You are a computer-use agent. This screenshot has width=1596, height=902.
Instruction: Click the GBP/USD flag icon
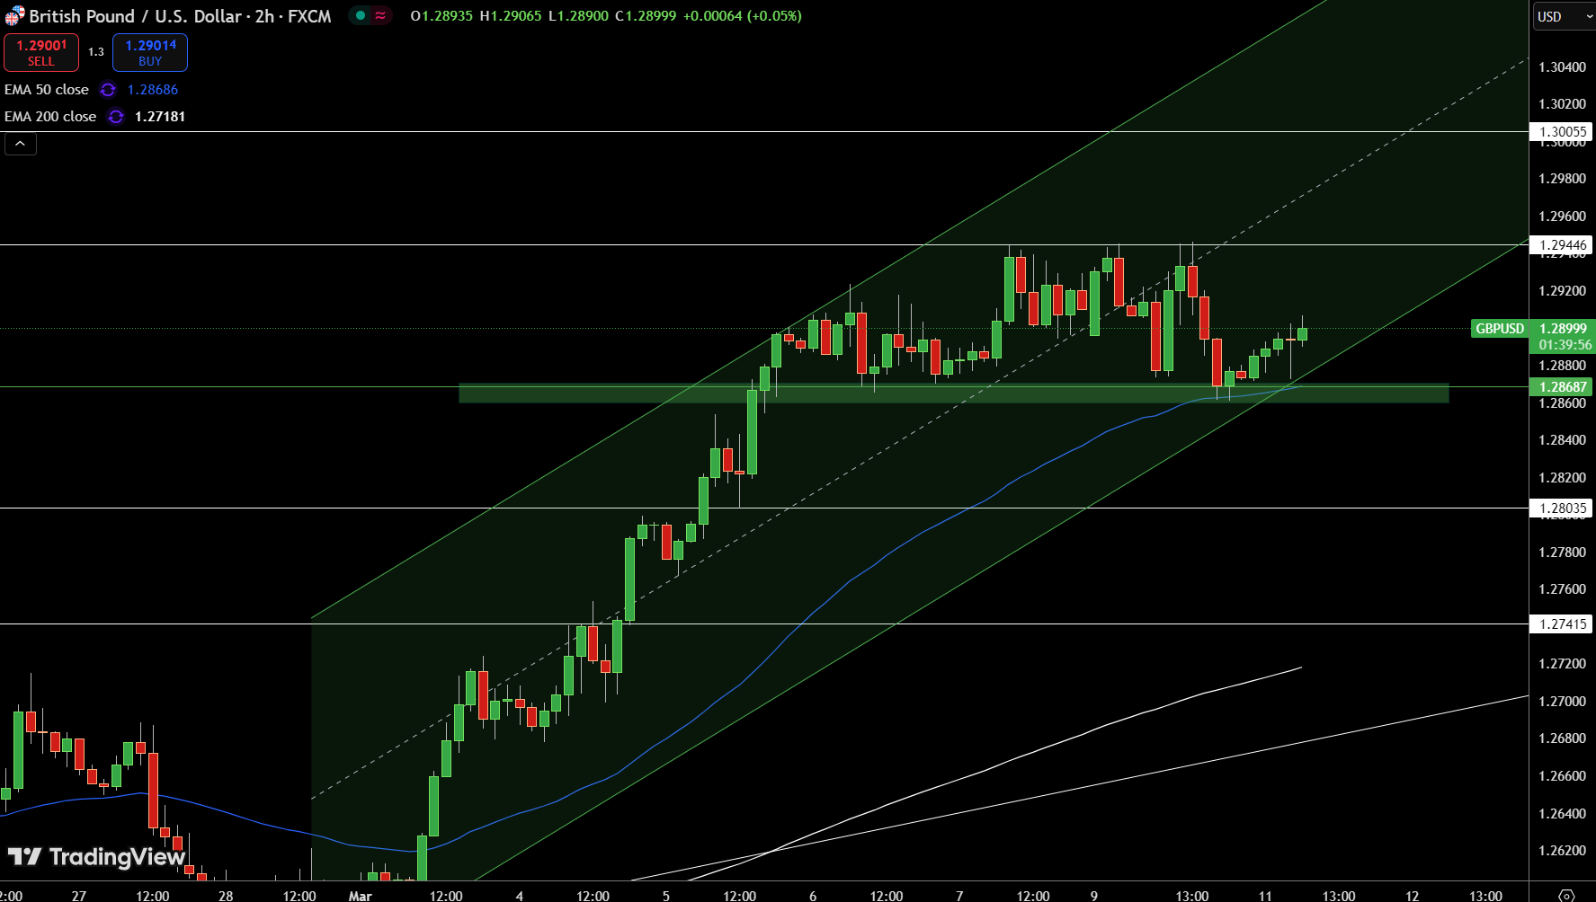[14, 16]
